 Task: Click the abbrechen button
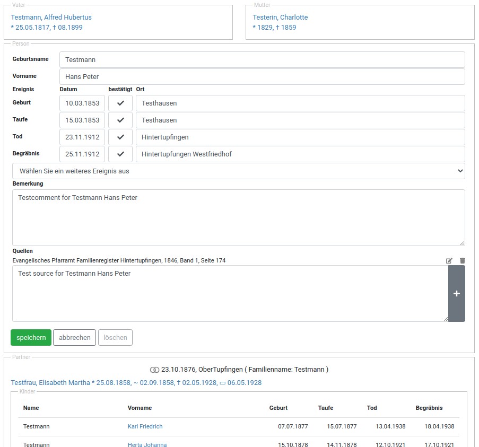coord(75,337)
